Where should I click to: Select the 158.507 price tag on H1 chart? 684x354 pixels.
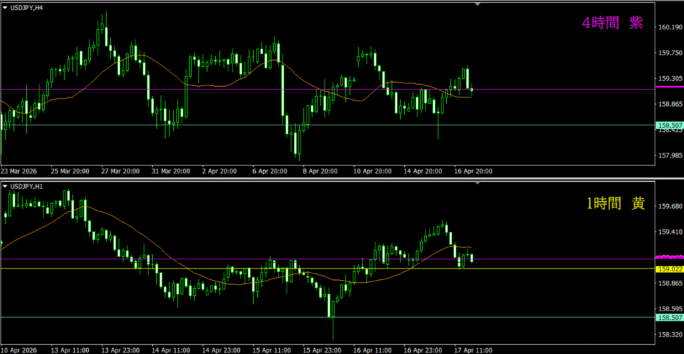coord(669,317)
